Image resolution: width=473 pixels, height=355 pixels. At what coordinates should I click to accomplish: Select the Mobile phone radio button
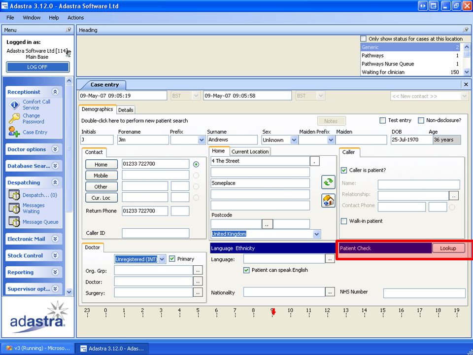[196, 176]
